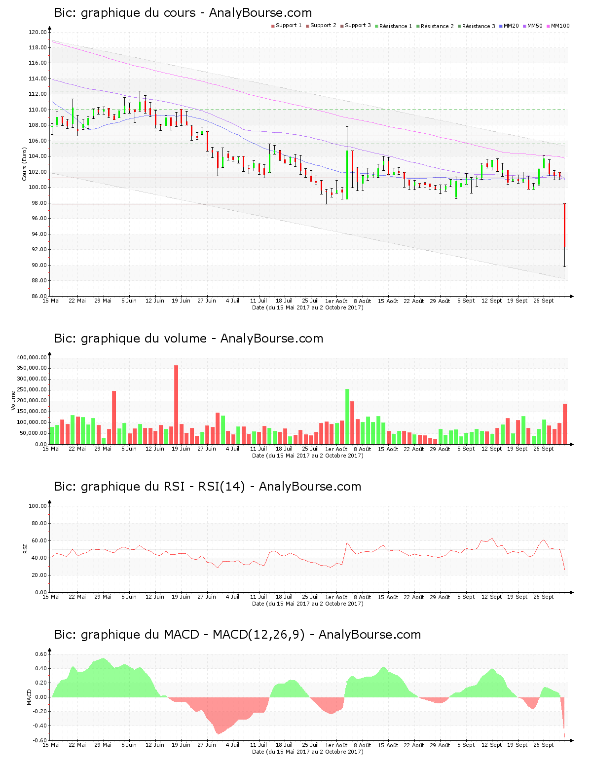Click the date range caption under the MACD chart

[308, 752]
